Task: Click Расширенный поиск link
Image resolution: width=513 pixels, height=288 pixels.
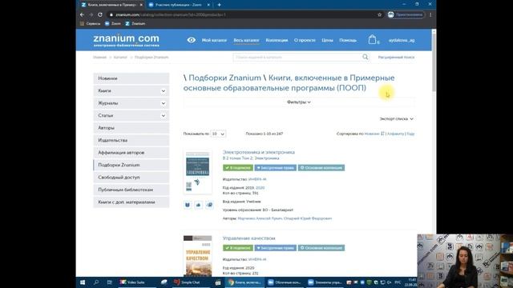Action: [396, 57]
